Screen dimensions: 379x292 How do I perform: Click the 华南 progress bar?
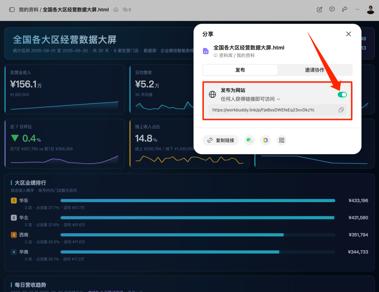pyautogui.click(x=198, y=252)
